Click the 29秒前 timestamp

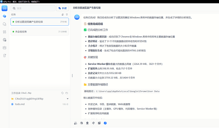pyautogui.click(x=63, y=22)
